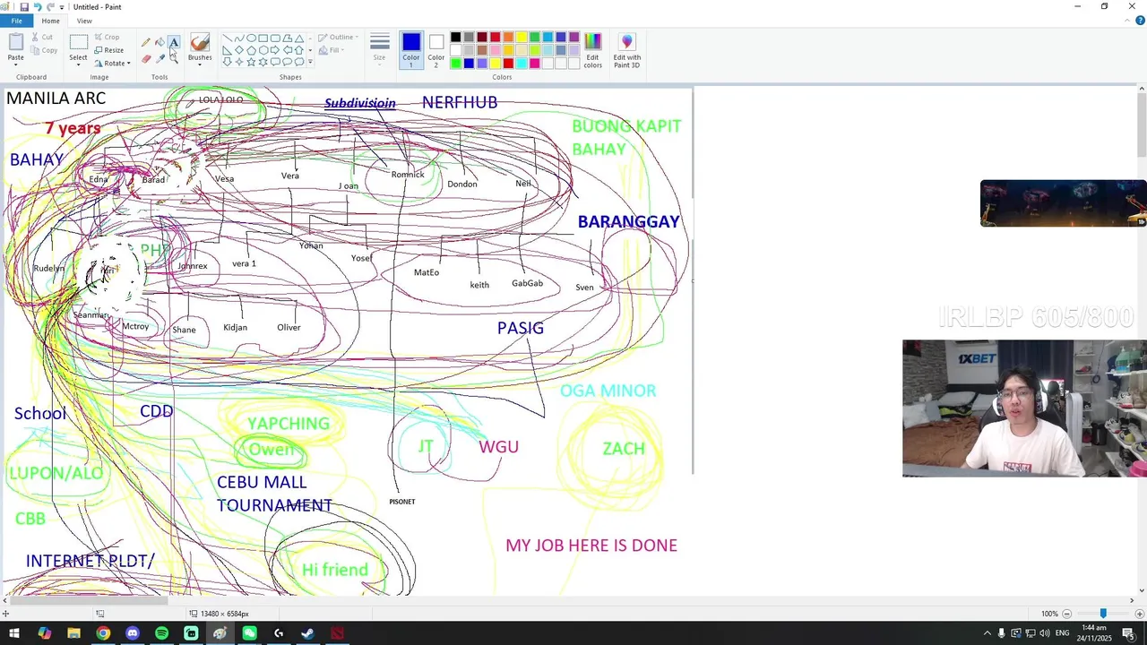Click the Redo arrow icon

click(50, 7)
